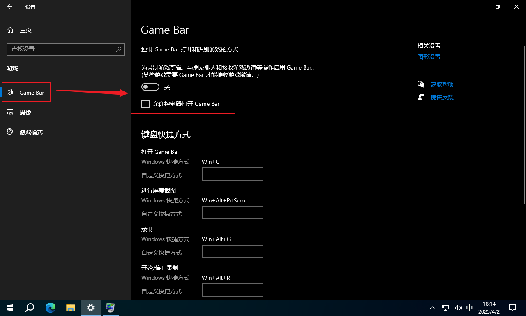Click the Win+Alt+G shortcut text
Screen dimensions: 526x316
tap(216, 239)
